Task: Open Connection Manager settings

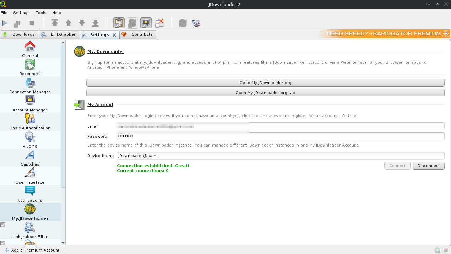Action: pyautogui.click(x=30, y=85)
